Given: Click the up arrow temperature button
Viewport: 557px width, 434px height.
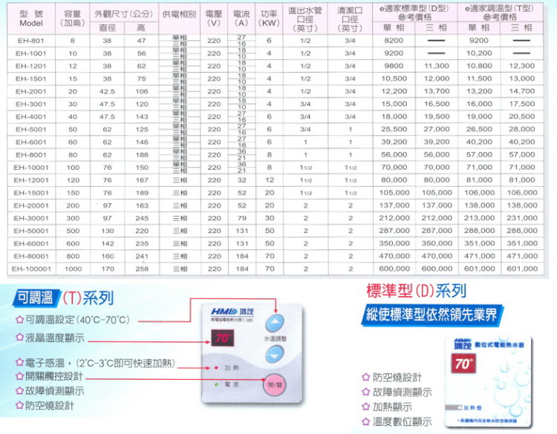Looking at the screenshot, I should pos(275,323).
